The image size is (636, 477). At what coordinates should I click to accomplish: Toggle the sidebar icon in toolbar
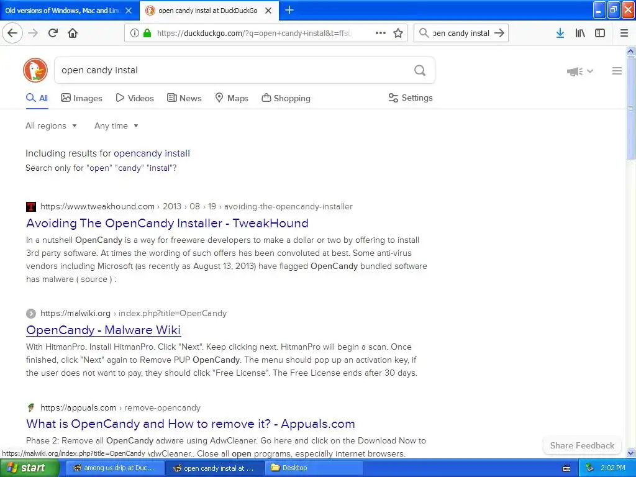(600, 33)
